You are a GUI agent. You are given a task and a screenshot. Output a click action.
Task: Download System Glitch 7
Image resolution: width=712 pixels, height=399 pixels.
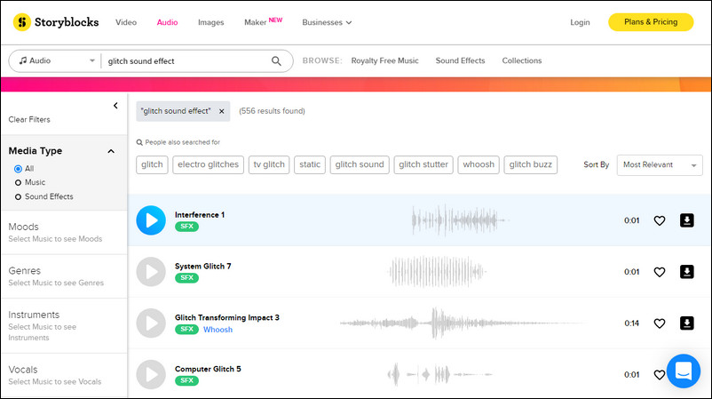pyautogui.click(x=686, y=272)
